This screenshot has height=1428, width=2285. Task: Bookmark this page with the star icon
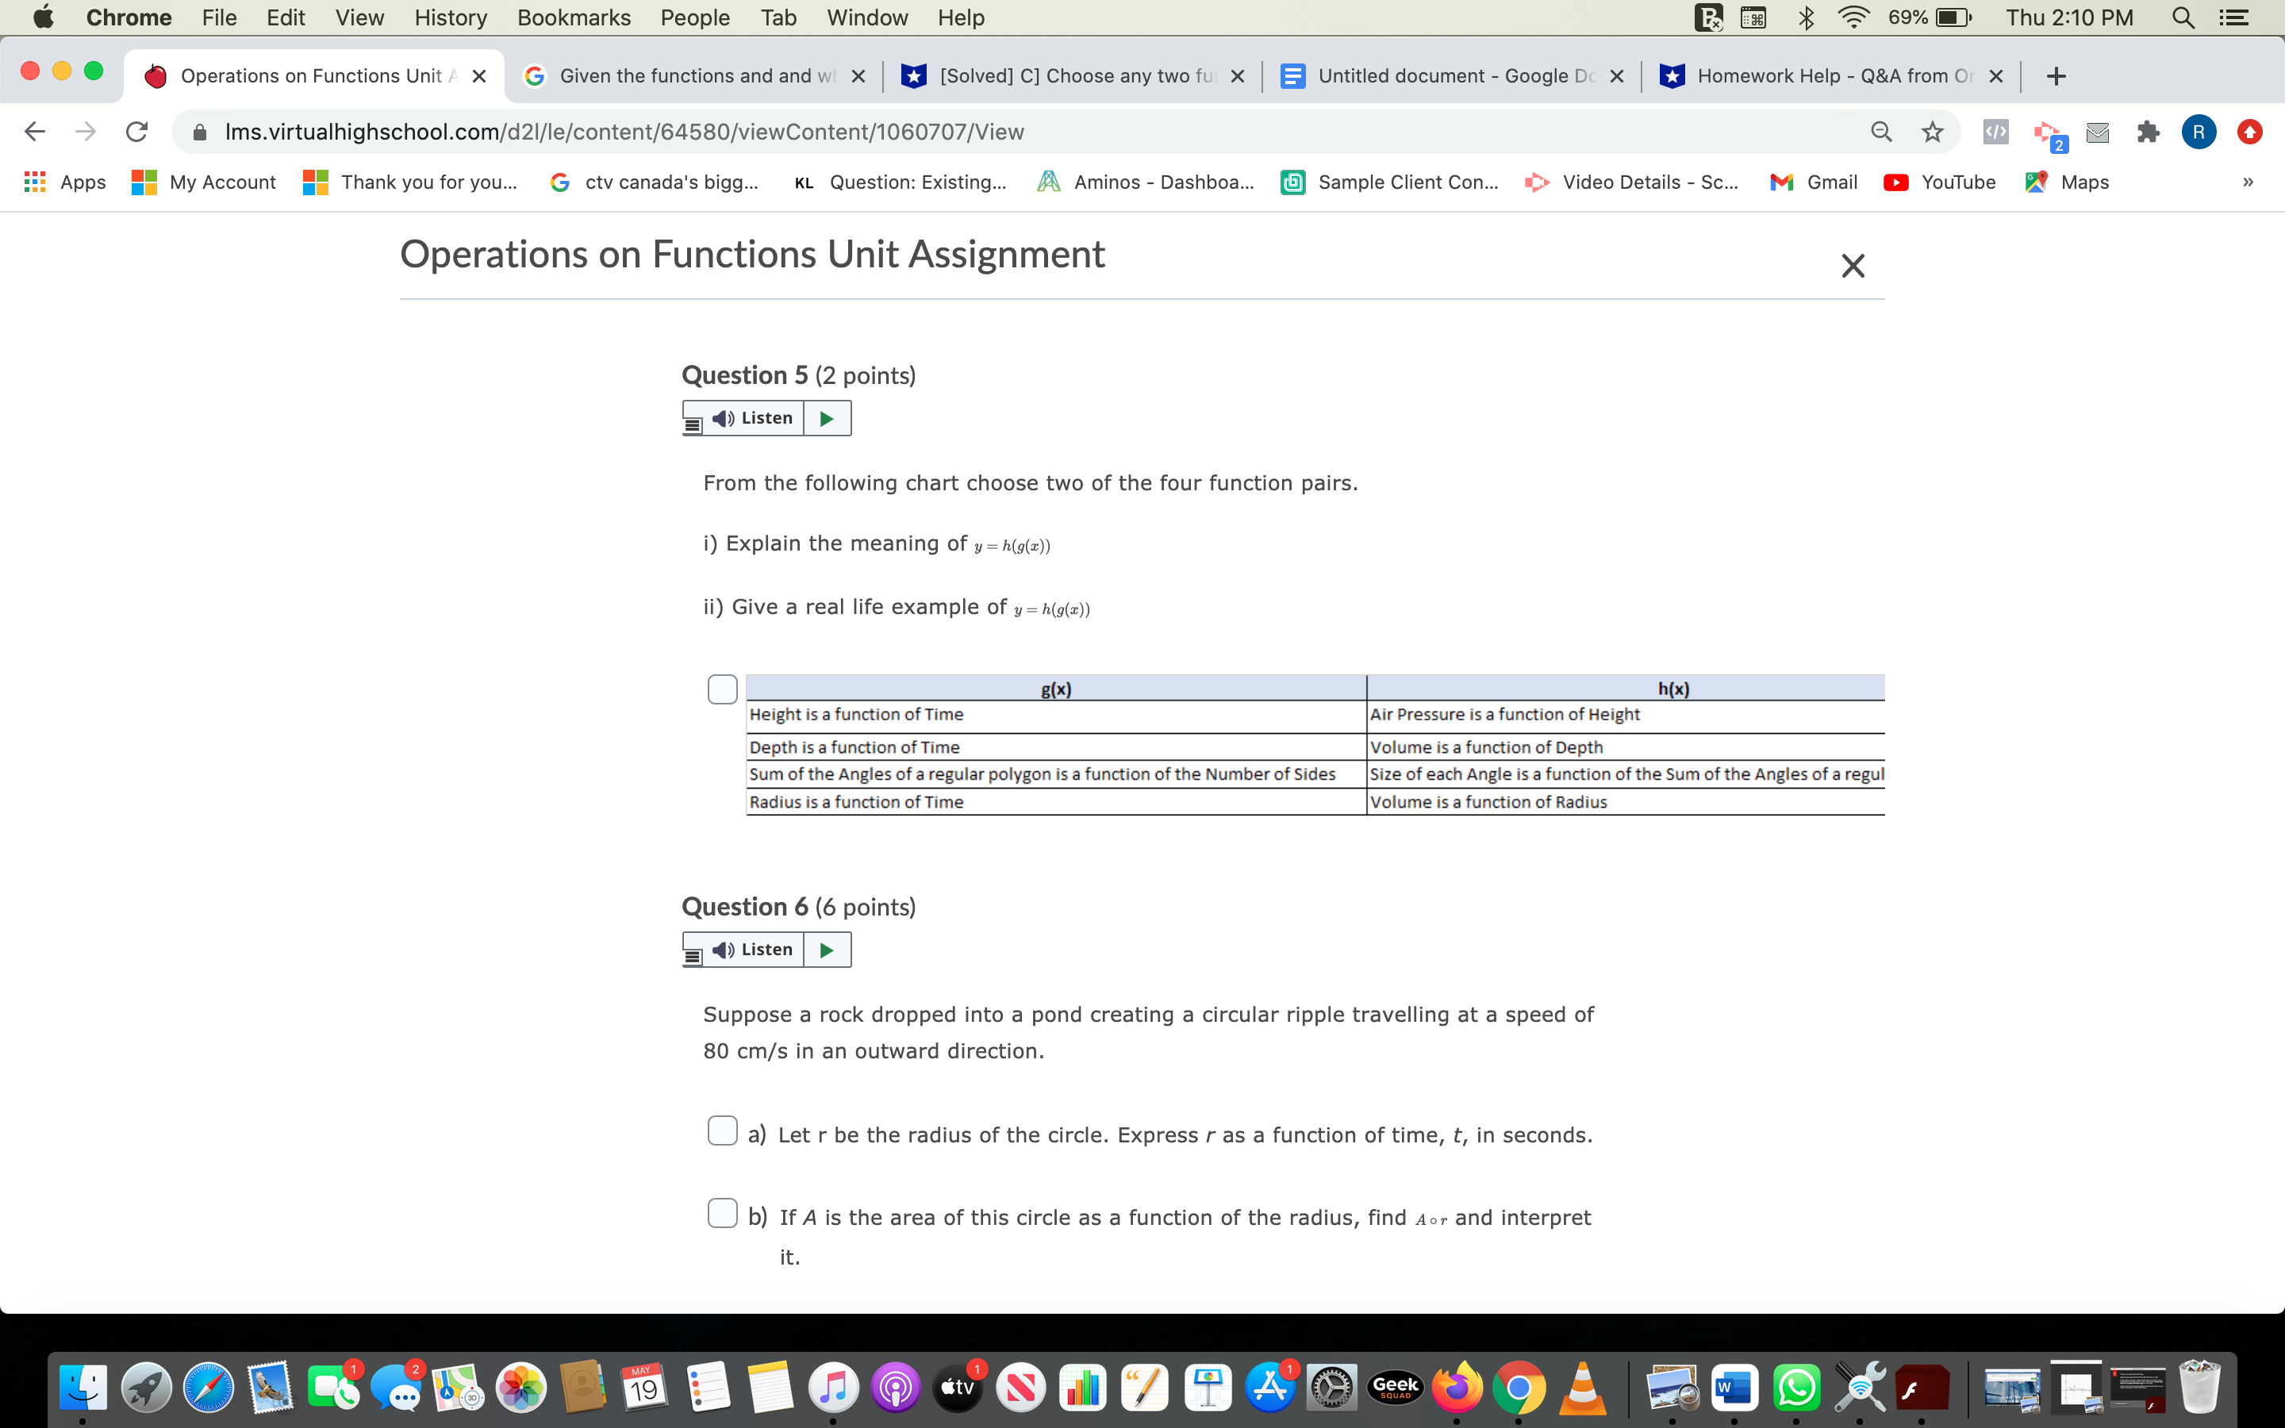pyautogui.click(x=1931, y=131)
